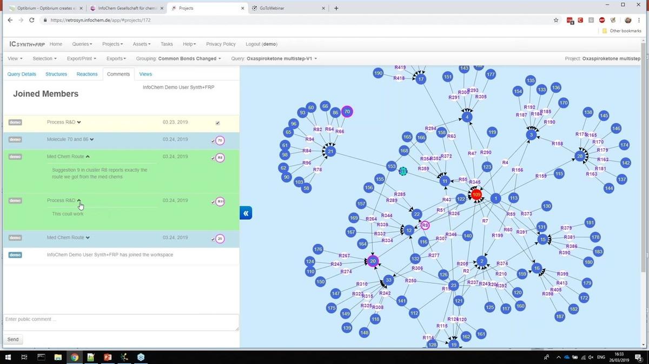Toggle the checkmark beside the R8 comment
The image size is (649, 364).
214,157
